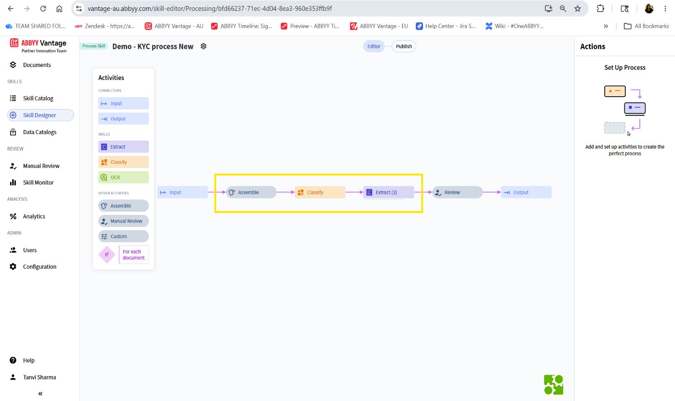Viewport: 675px width, 401px height.
Task: Open the browser zoom magnifier icon
Action: [x=563, y=8]
